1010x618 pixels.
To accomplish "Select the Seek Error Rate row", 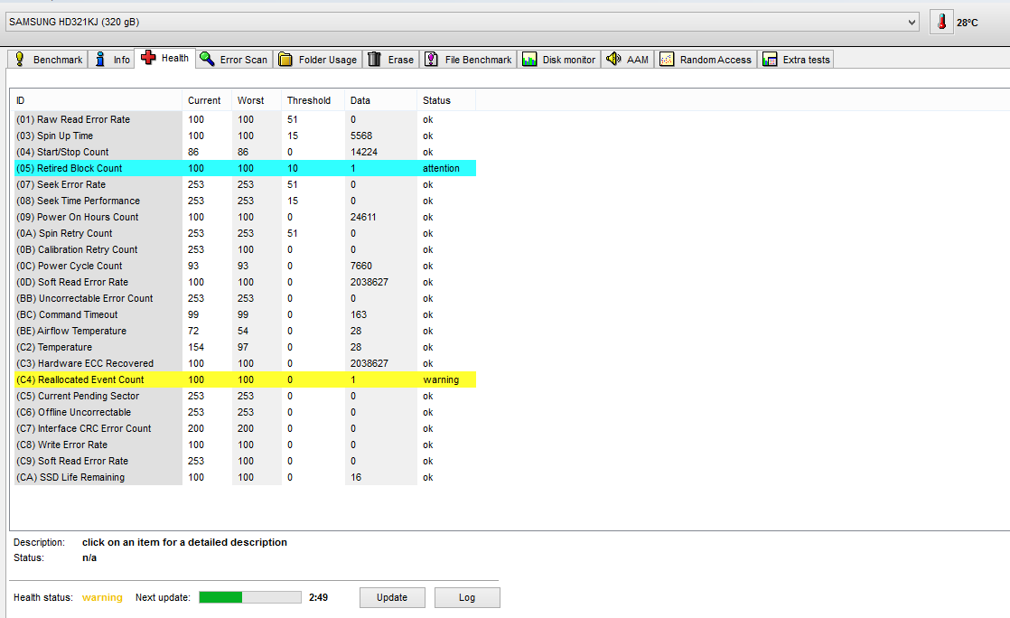I will tap(246, 184).
